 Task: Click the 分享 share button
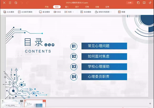tap(130, 3)
